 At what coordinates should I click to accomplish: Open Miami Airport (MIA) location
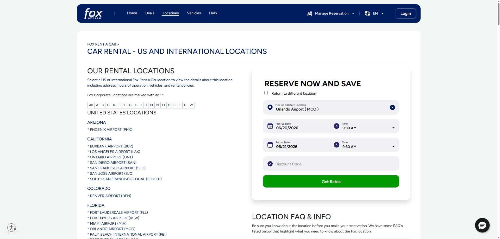pos(108,223)
